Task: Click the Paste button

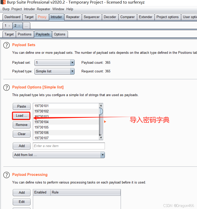Action: click(x=22, y=106)
